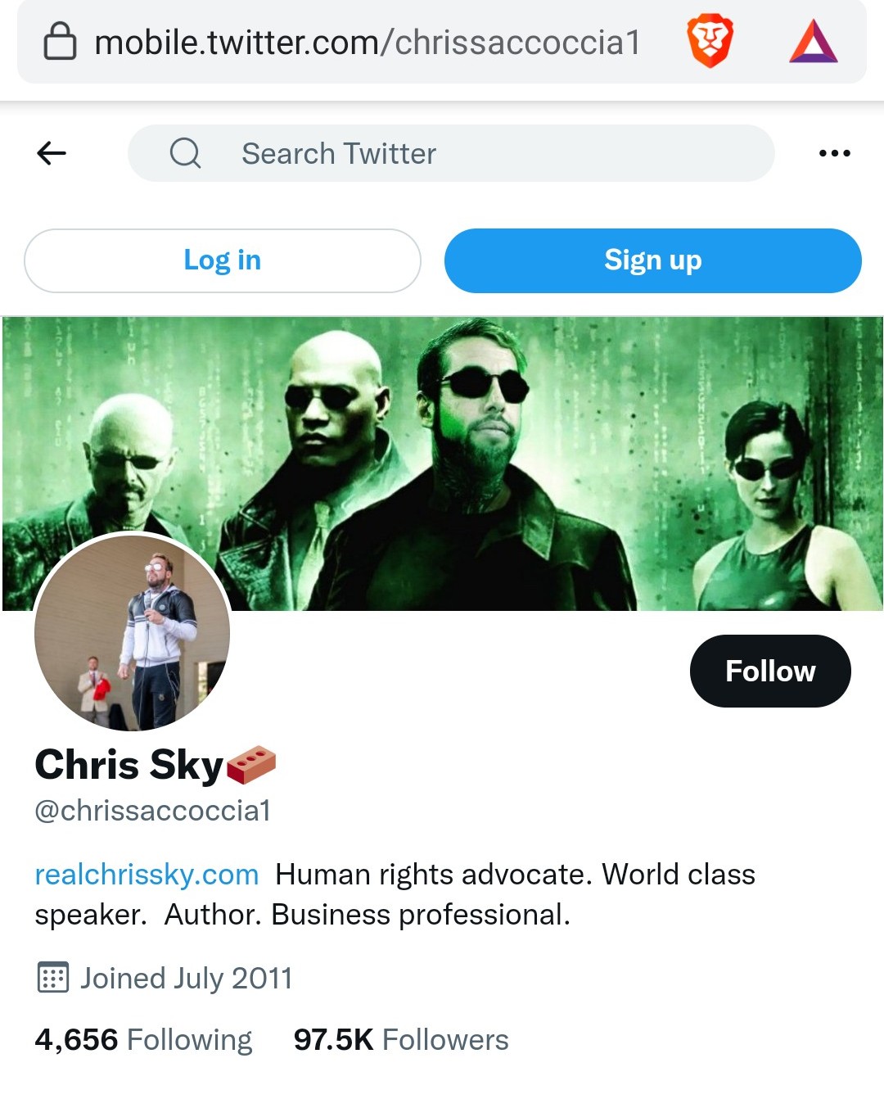Follow the Chris Sky account
Image resolution: width=884 pixels, height=1108 pixels.
(769, 671)
